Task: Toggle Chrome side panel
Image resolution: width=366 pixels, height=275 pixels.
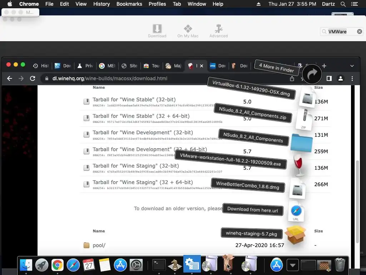Action: click(329, 78)
